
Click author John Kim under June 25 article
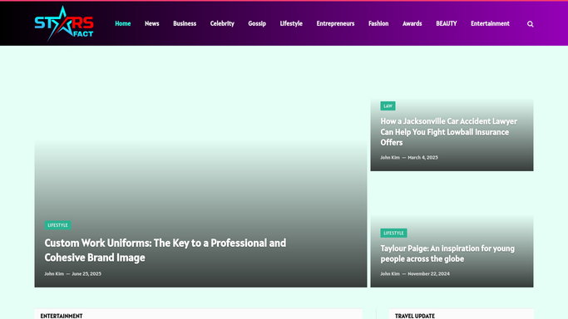pos(54,274)
